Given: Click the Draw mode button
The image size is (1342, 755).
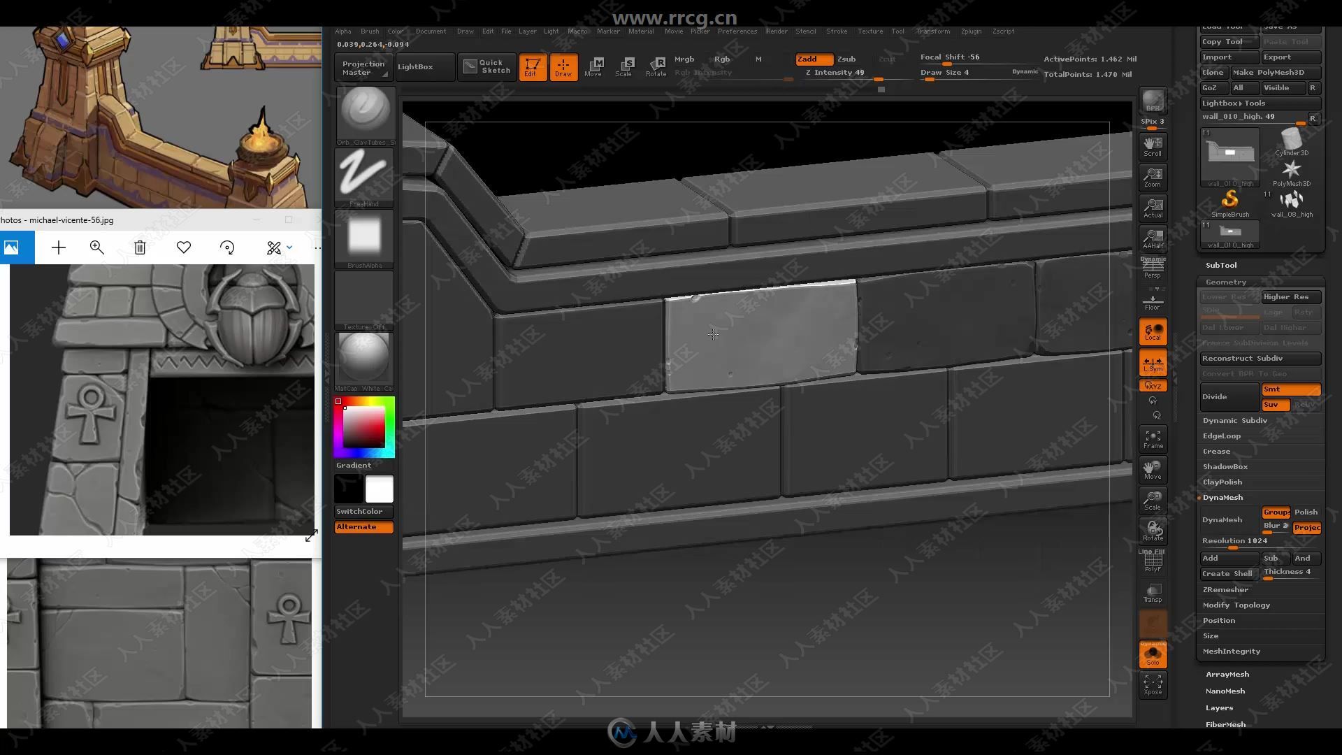Looking at the screenshot, I should 563,66.
